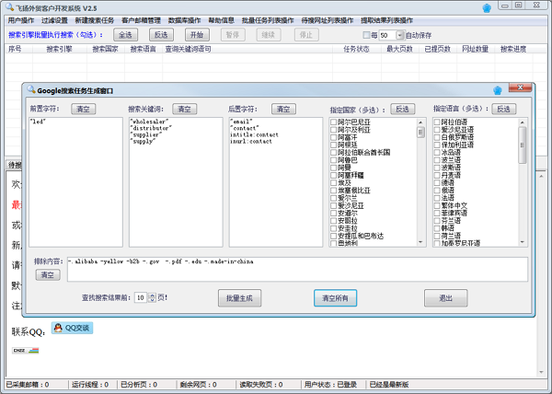552x394 pixels.
Task: Click the 反选 button beside 全选
Action: click(x=161, y=34)
